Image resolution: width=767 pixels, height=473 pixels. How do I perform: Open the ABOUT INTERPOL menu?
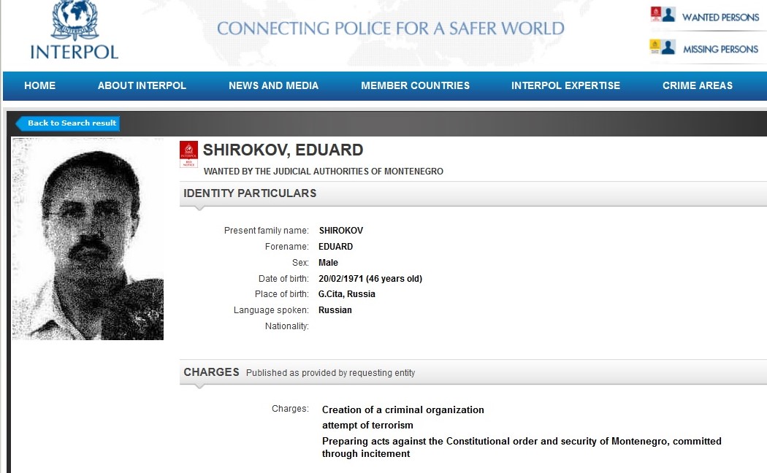click(142, 85)
